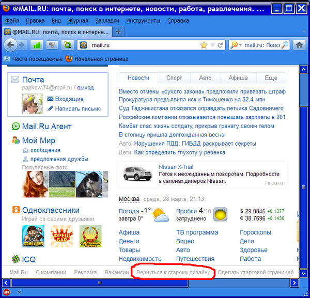310x298 pixels.
Task: Click the orange Одноклассники logo icon
Action: (x=16, y=210)
